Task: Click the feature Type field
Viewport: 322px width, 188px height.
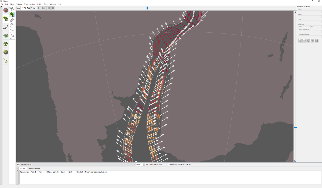Action: (309, 12)
